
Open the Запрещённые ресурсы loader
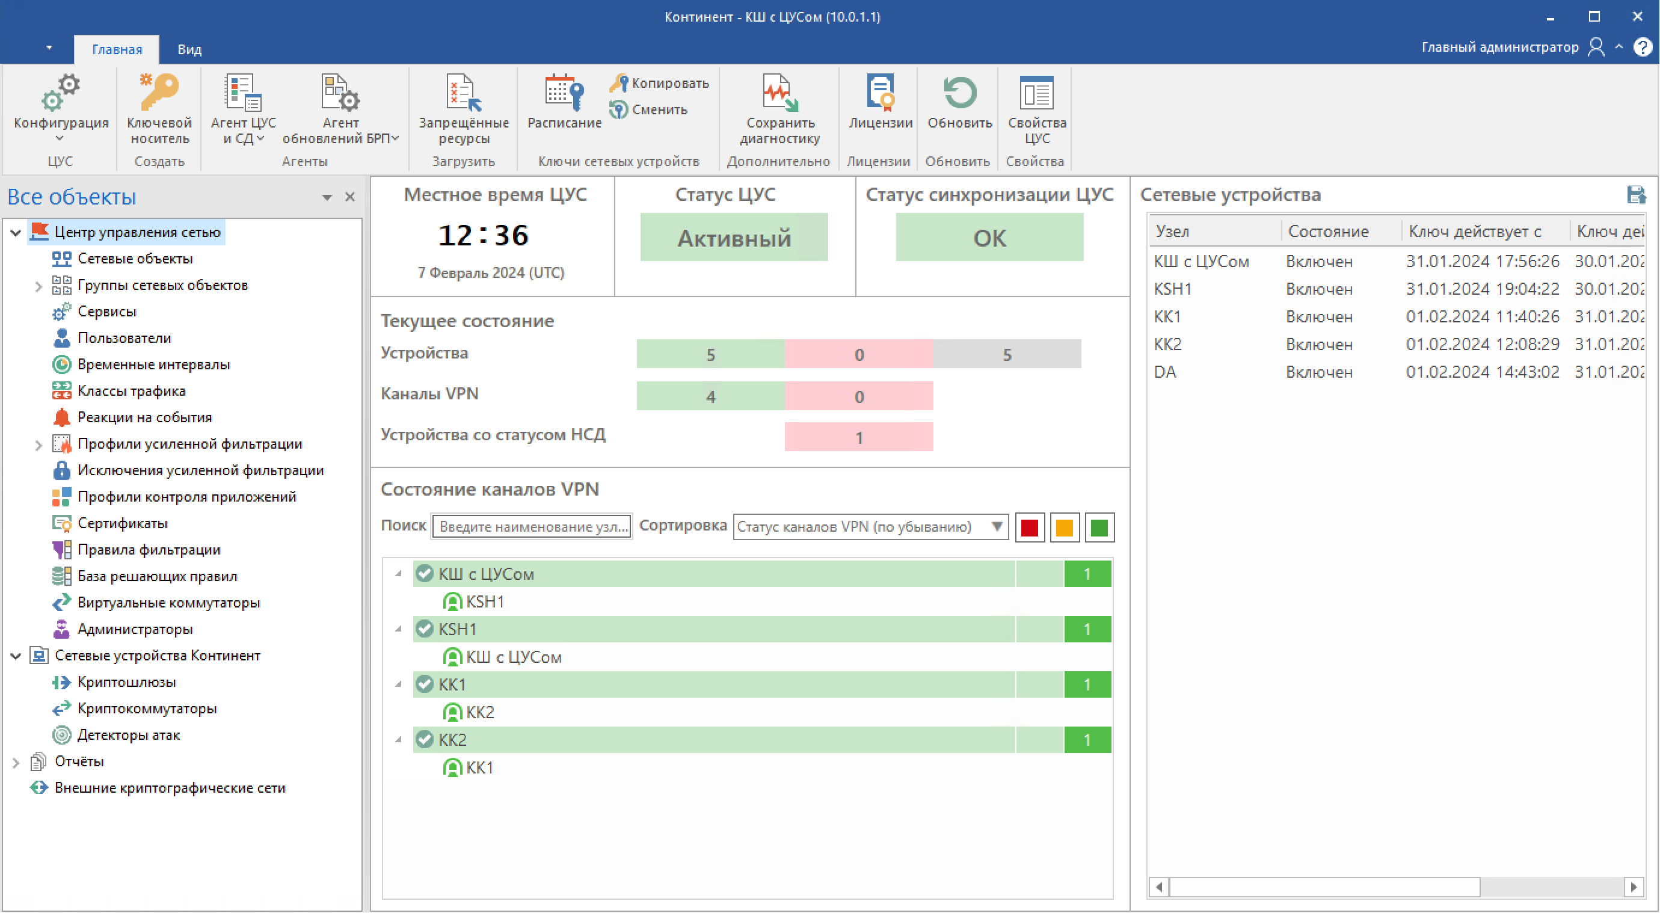463,93
